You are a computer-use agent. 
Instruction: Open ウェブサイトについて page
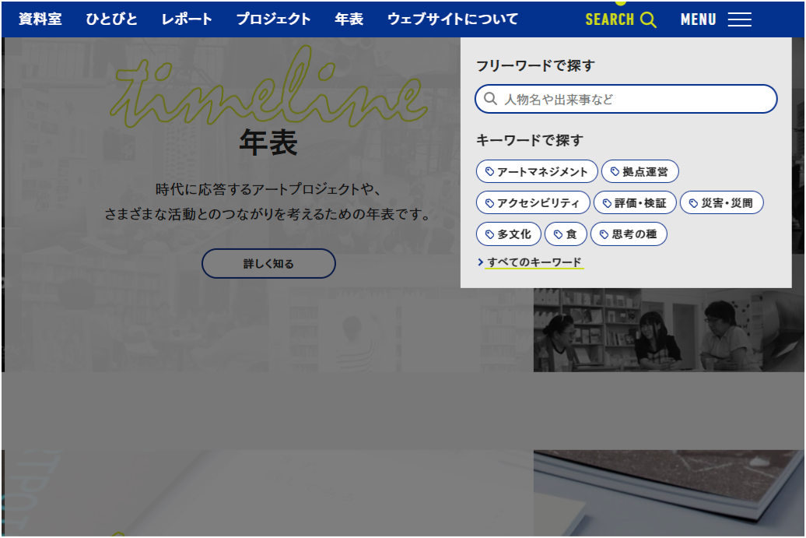click(453, 19)
